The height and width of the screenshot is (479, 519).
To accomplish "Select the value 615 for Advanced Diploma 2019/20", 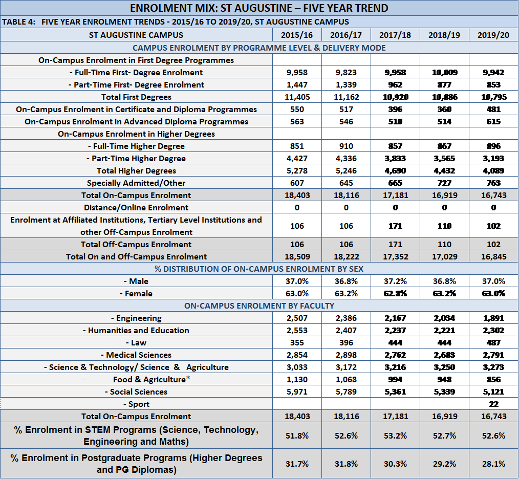I will 493,121.
